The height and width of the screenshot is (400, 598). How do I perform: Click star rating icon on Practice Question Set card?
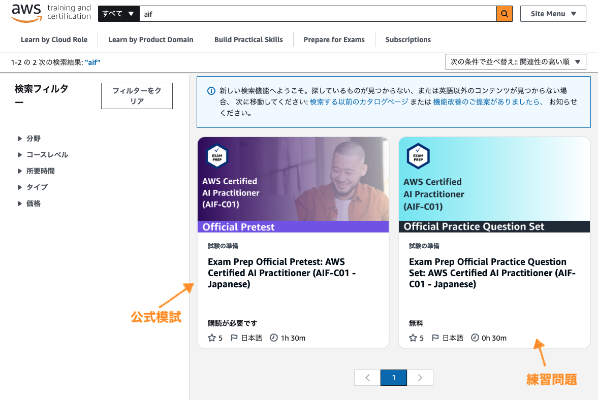(x=413, y=338)
